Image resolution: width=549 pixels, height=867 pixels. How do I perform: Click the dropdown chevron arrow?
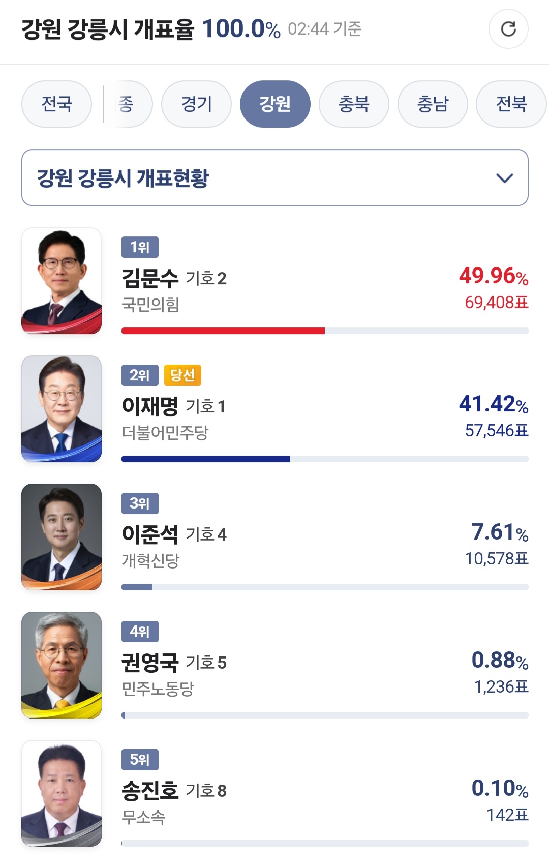[x=504, y=178]
